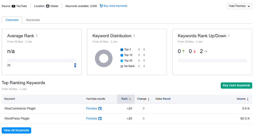Open Preview link for WooCommerce Plugin

(91, 109)
